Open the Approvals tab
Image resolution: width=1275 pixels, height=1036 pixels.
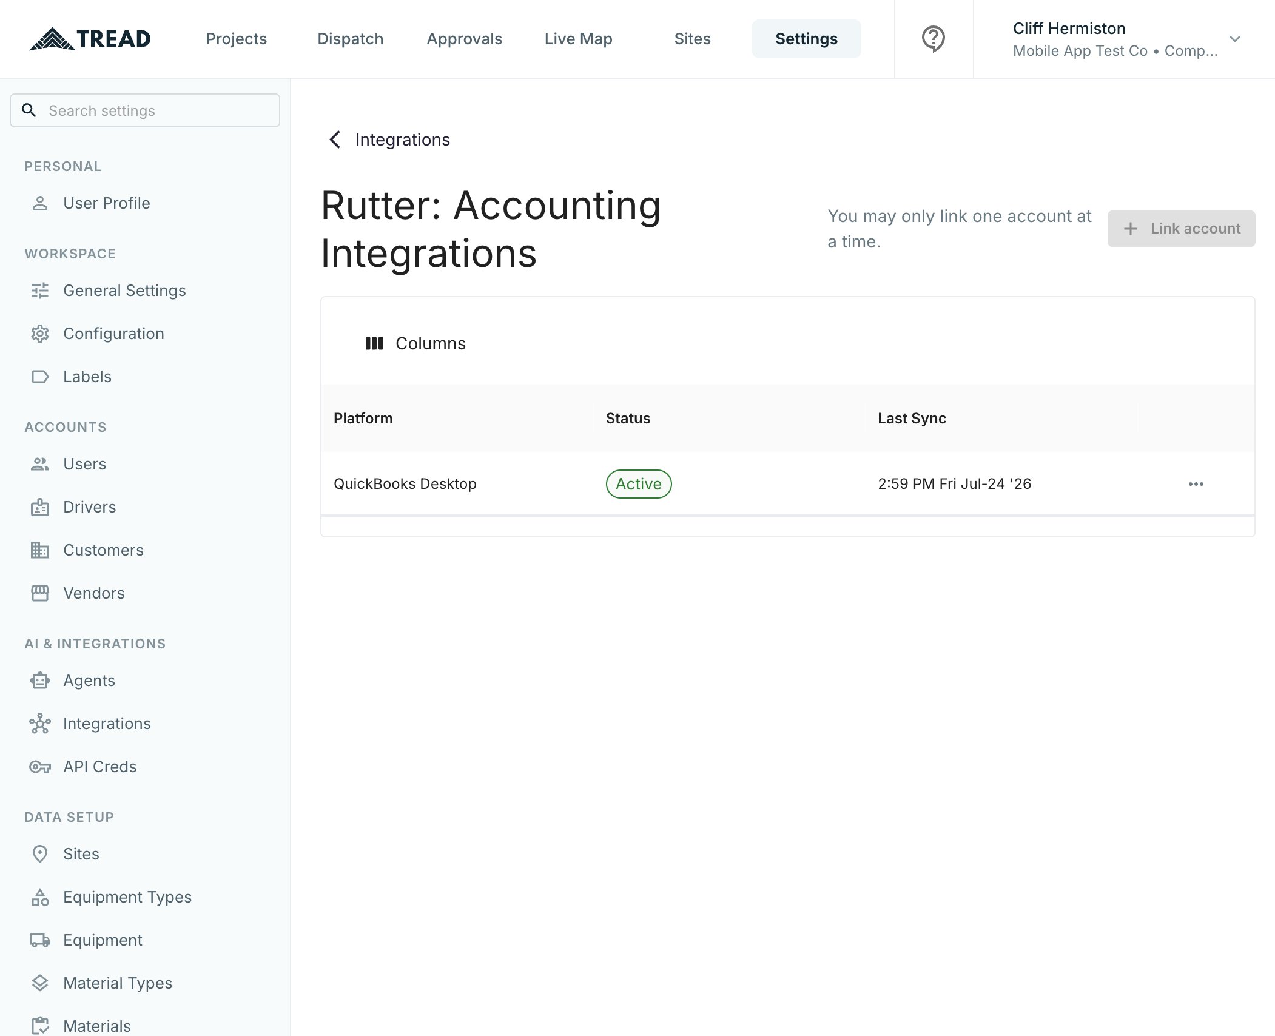[x=465, y=39]
